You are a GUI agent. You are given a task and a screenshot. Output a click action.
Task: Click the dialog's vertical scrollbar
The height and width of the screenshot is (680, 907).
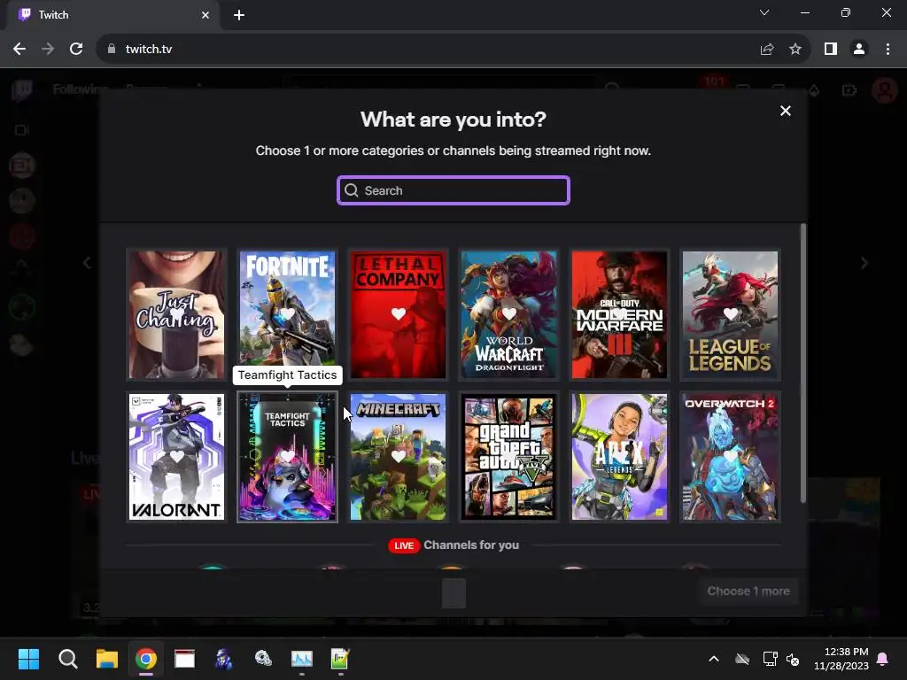(802, 363)
